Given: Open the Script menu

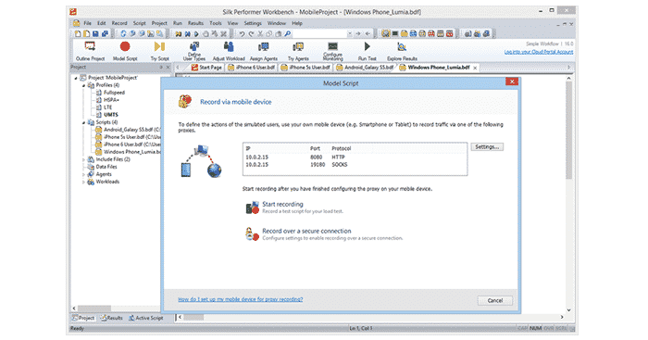Looking at the screenshot, I should coord(139,23).
